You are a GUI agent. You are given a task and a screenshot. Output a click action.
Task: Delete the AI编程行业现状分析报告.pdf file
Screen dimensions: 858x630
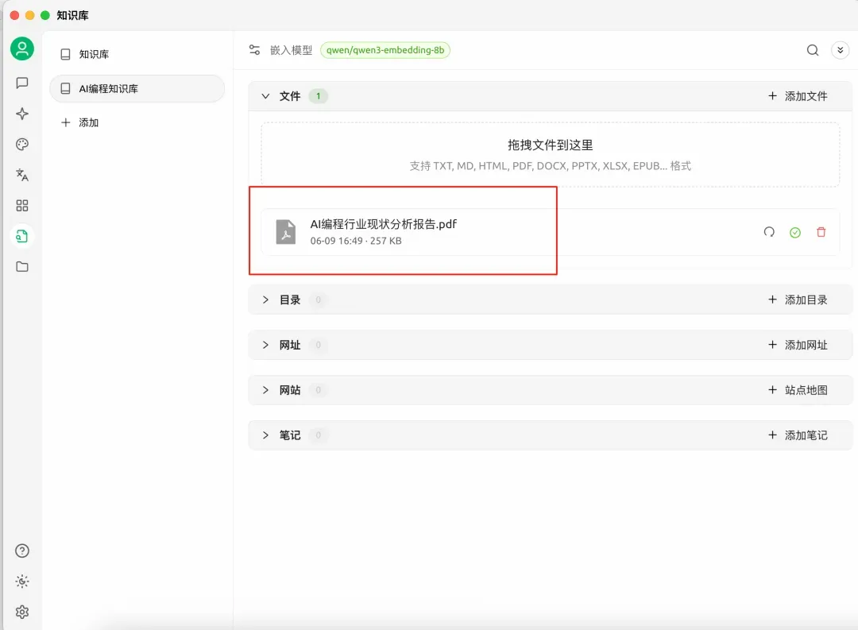[x=821, y=232]
